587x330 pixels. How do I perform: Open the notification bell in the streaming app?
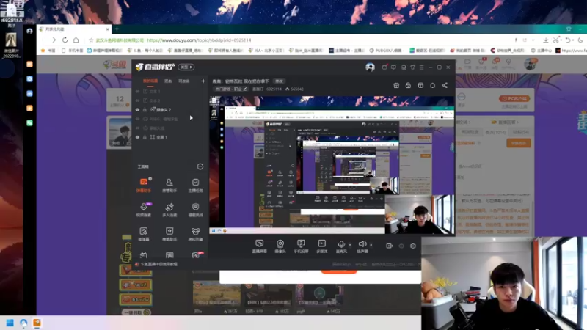click(432, 85)
